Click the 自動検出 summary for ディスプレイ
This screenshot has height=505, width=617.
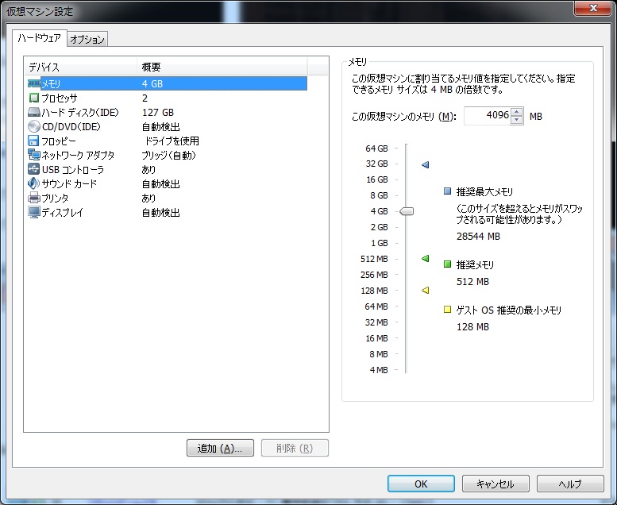[x=161, y=213]
